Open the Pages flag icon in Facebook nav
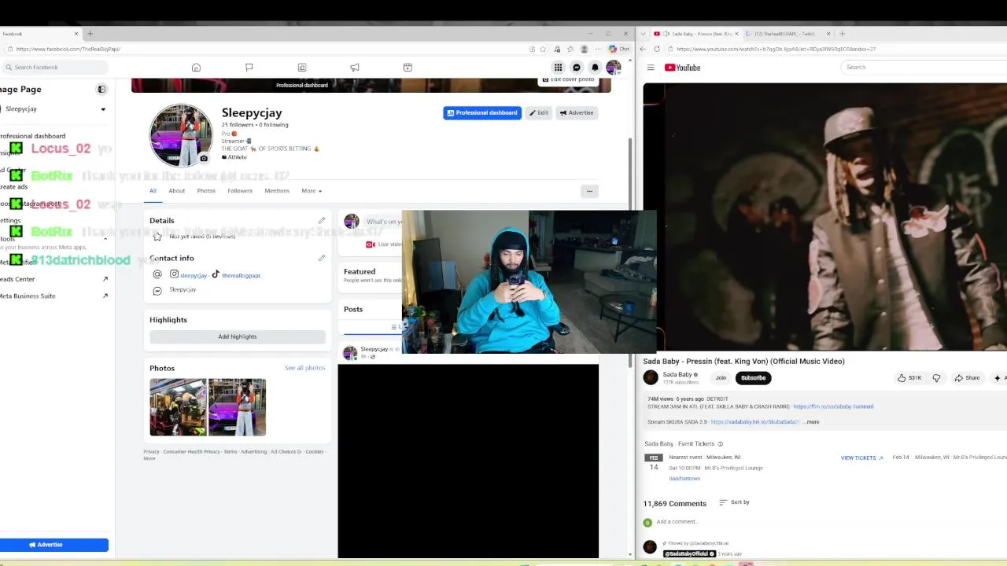This screenshot has width=1007, height=566. click(x=249, y=68)
